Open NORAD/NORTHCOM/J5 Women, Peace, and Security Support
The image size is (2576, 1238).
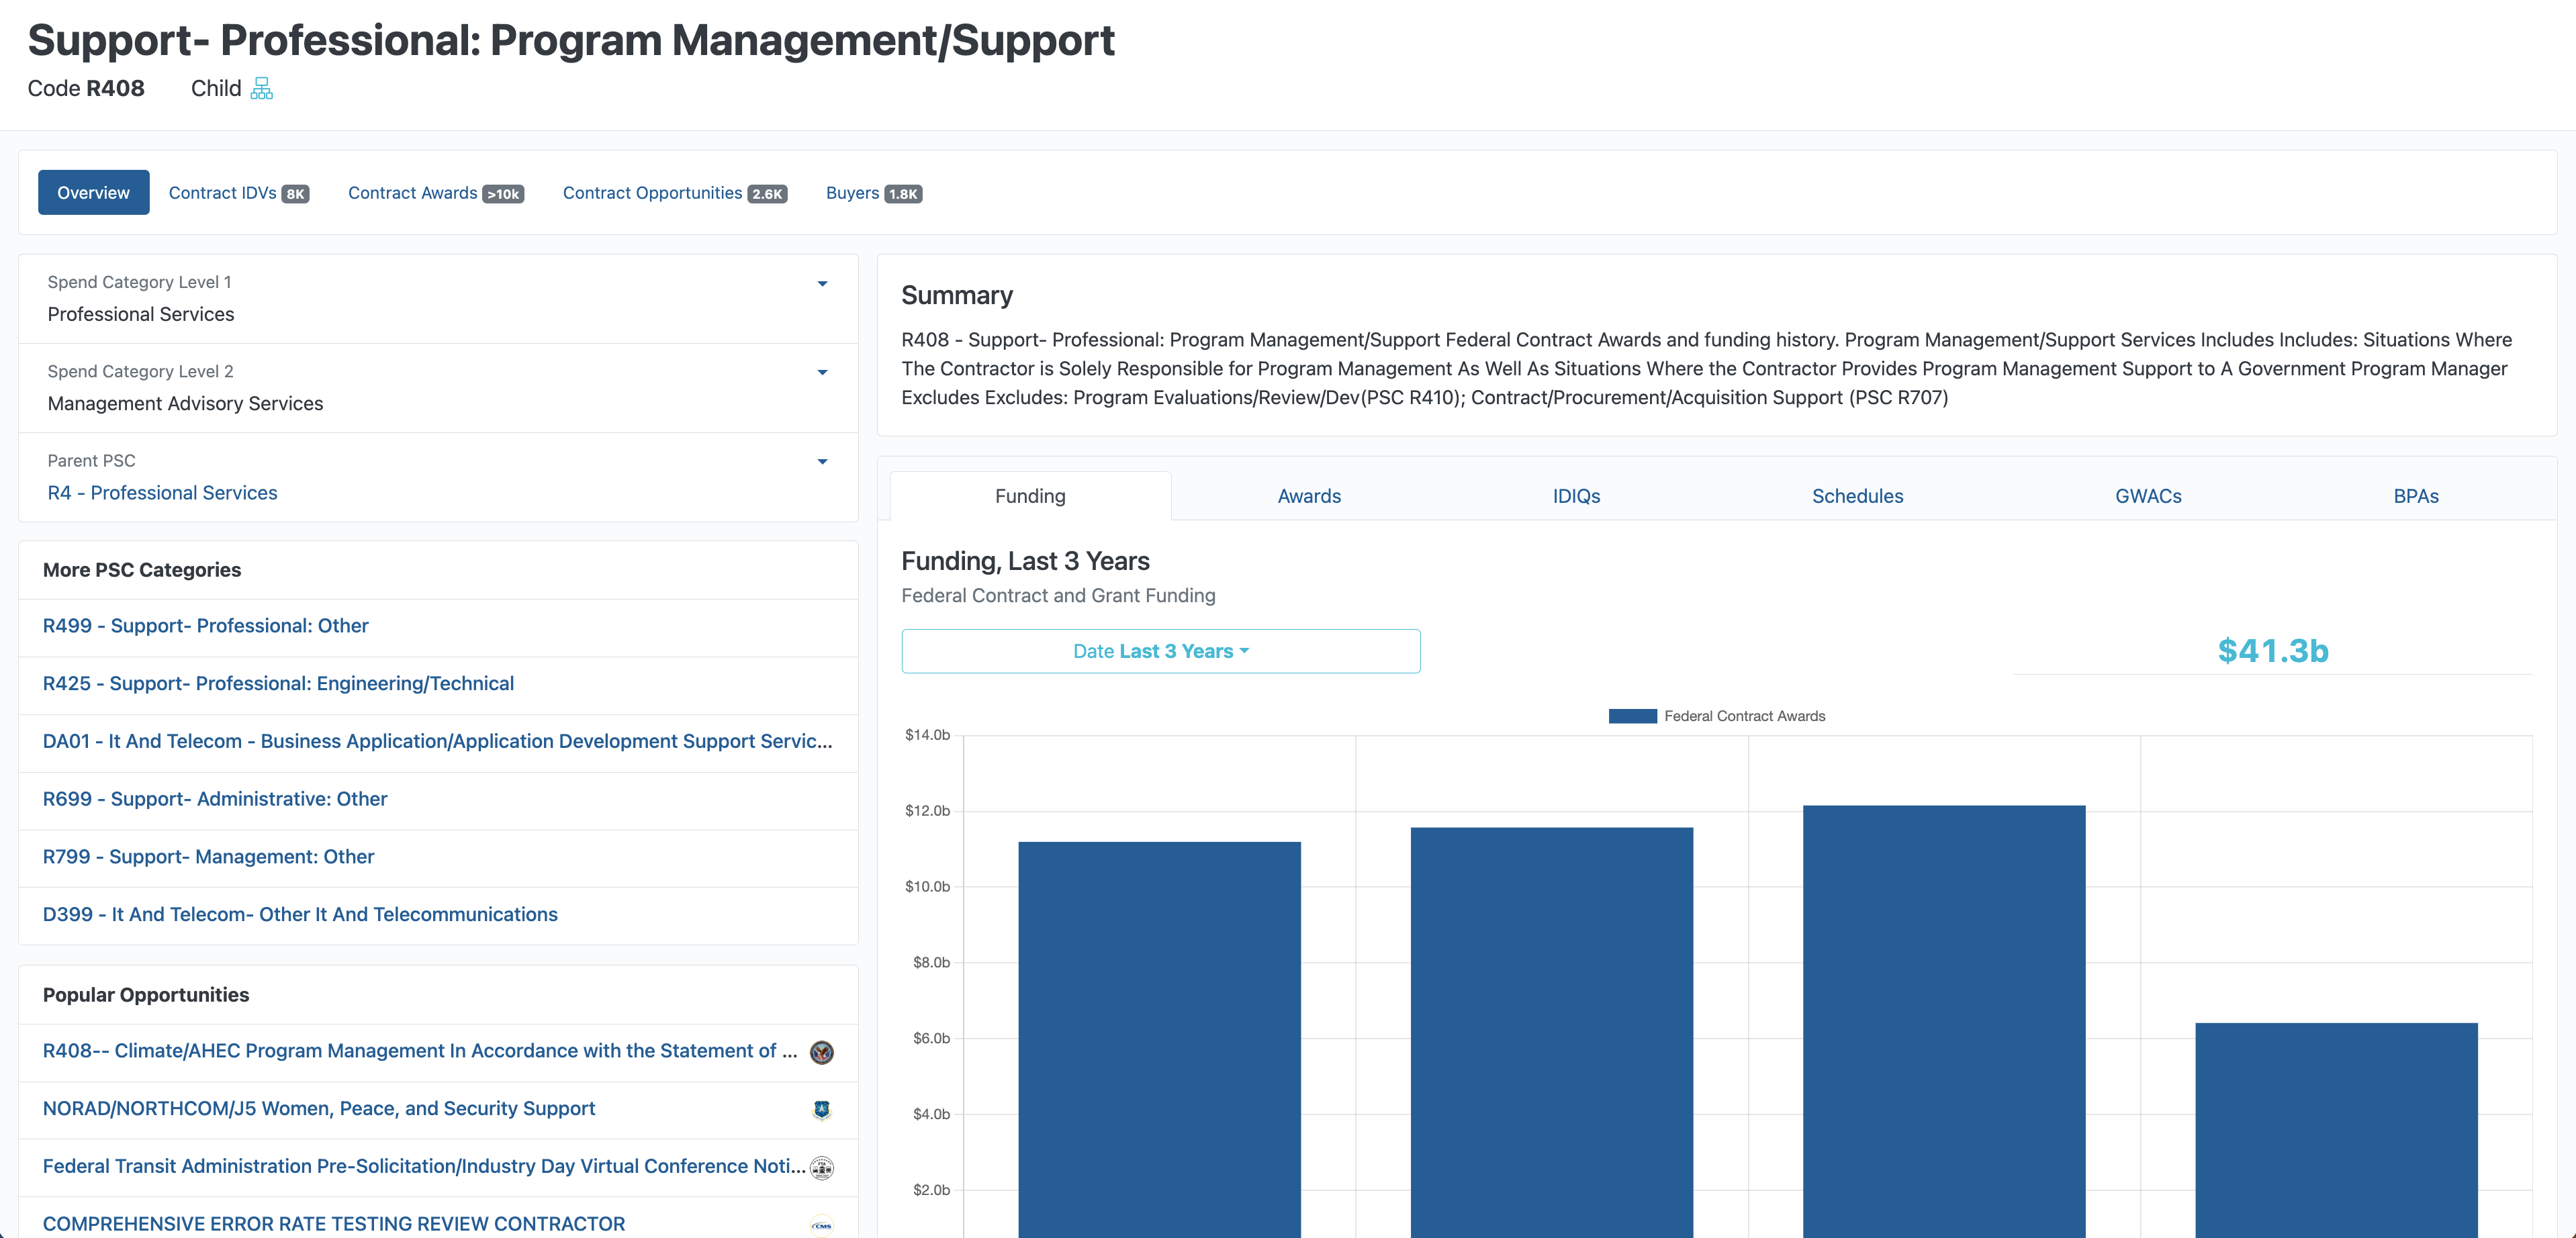pyautogui.click(x=318, y=1109)
